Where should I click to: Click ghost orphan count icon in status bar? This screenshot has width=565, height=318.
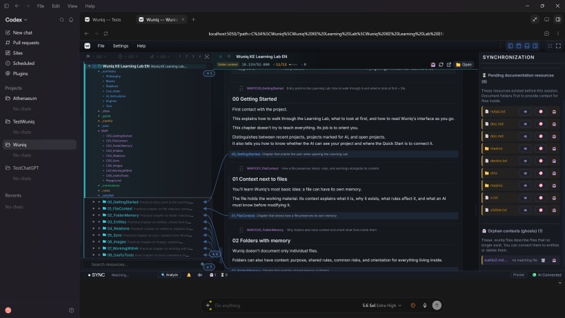tap(212, 275)
